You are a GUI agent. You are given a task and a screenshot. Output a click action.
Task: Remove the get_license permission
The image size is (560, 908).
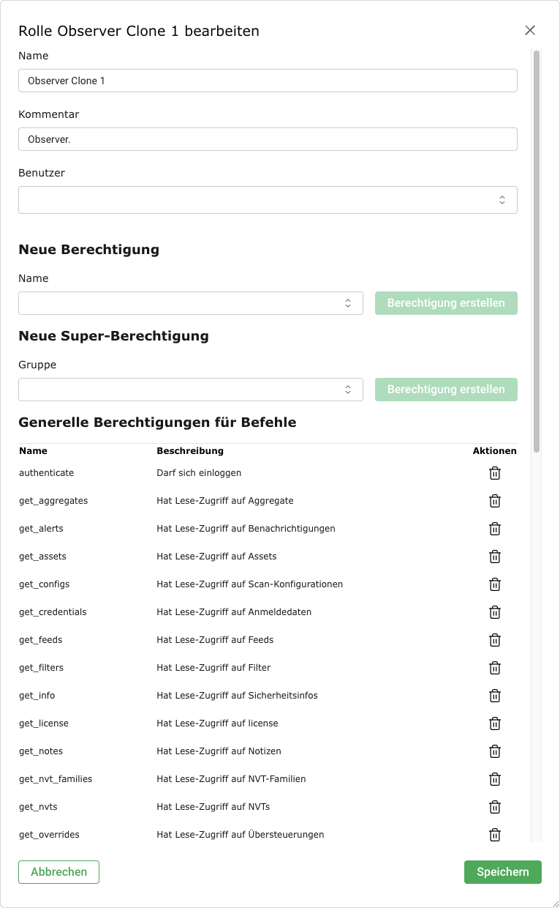tap(495, 723)
